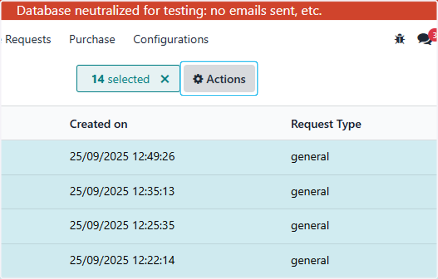Click 'general' in the 12:22:14 row

pyautogui.click(x=310, y=261)
